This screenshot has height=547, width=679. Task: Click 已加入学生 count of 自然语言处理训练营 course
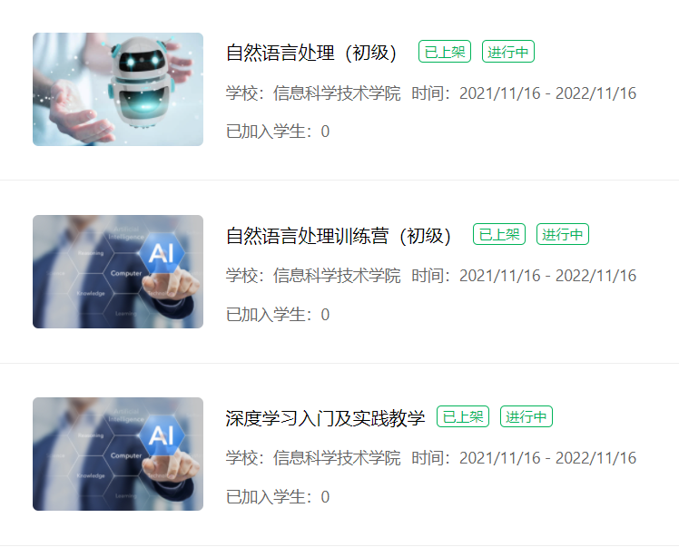click(278, 315)
